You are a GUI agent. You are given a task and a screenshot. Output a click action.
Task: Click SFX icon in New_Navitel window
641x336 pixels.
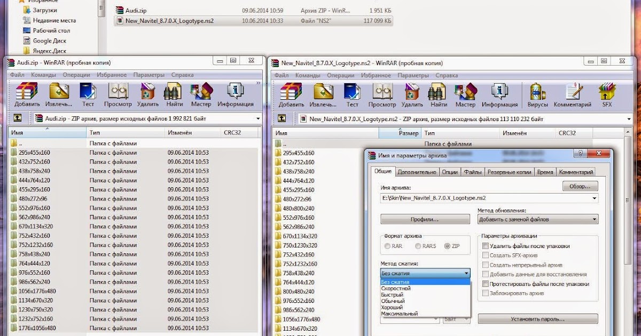(x=607, y=91)
